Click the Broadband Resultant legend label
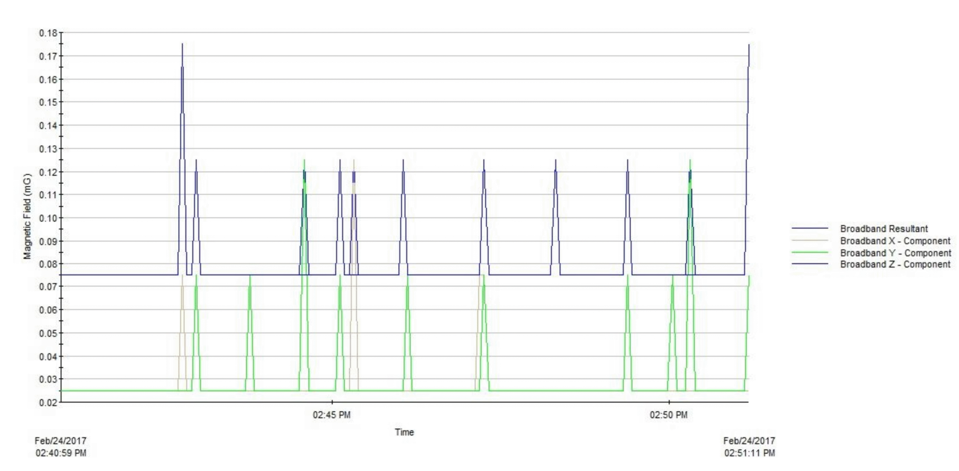 pos(883,229)
